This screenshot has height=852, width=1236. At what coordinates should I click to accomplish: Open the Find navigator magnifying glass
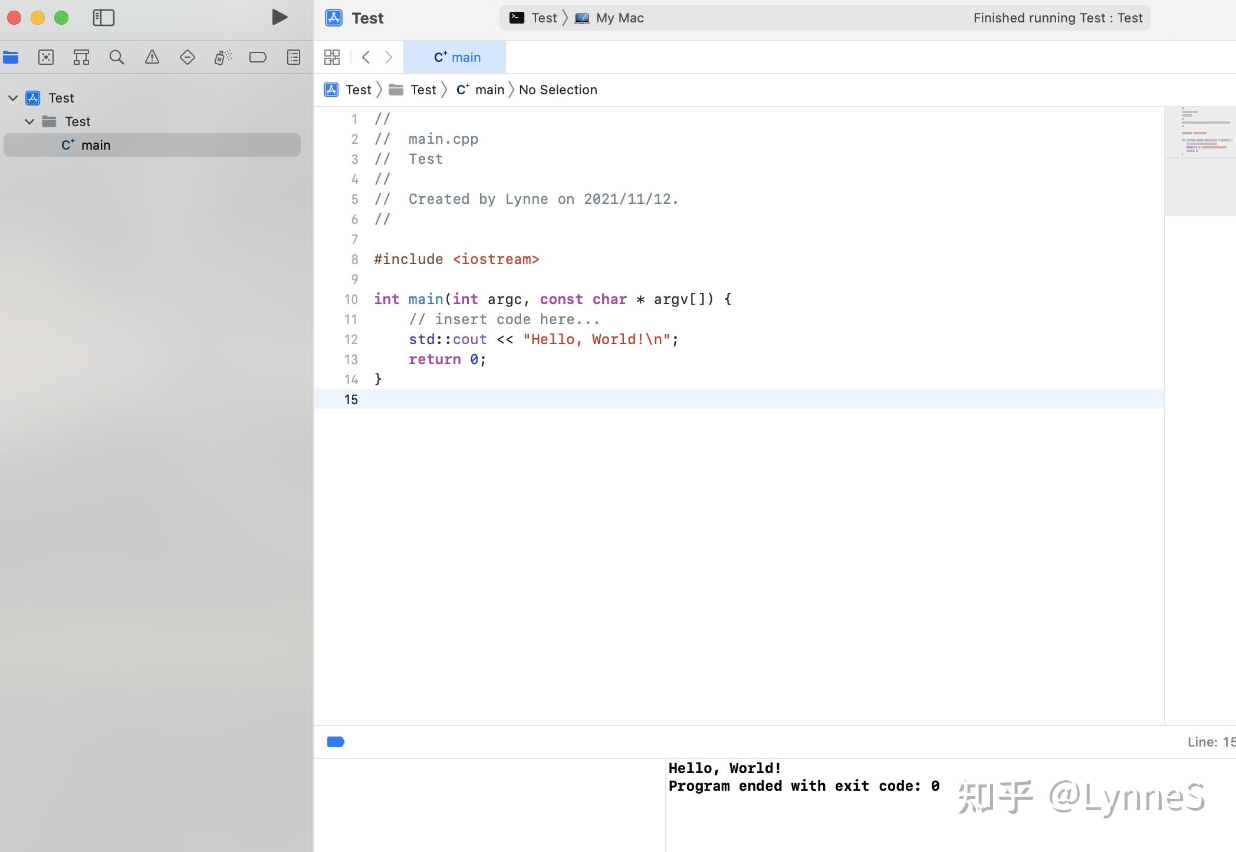point(117,57)
